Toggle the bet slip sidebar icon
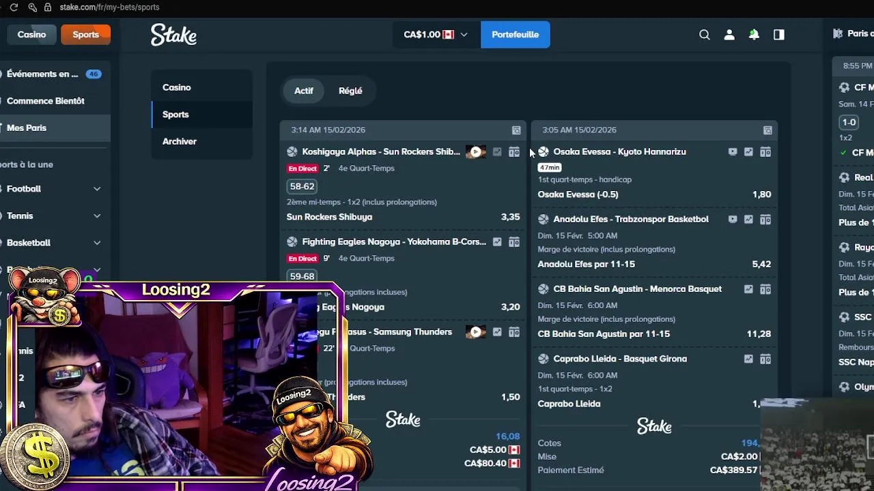The width and height of the screenshot is (874, 491). [x=779, y=35]
